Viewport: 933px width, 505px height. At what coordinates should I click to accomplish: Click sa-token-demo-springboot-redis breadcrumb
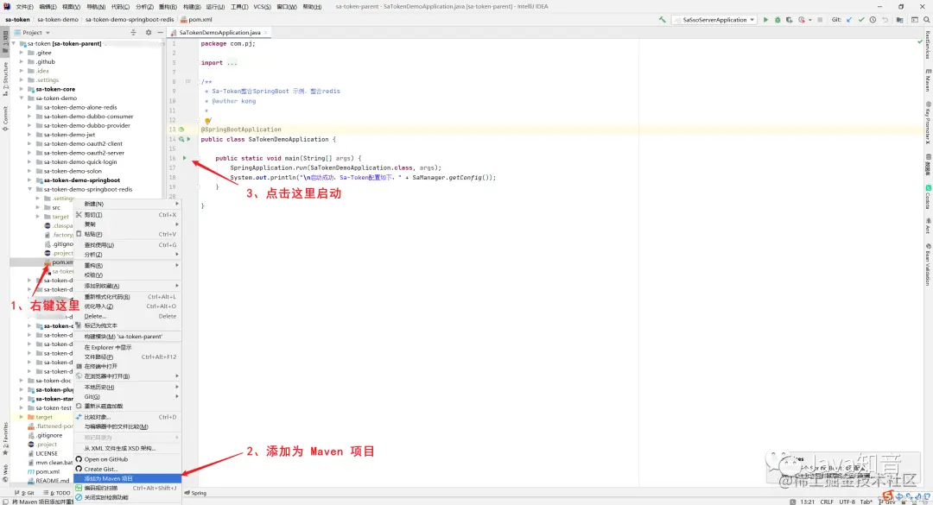coord(130,20)
